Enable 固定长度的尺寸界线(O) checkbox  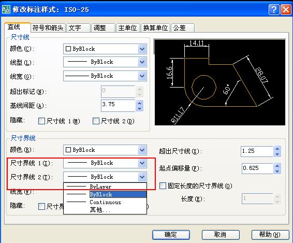tap(163, 186)
